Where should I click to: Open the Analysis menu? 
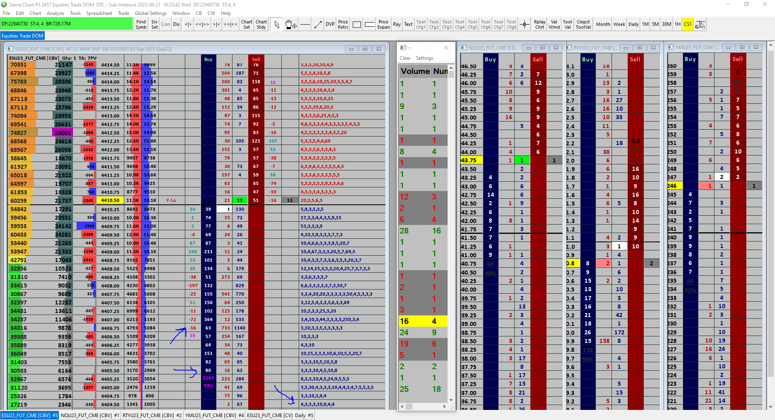pos(55,13)
